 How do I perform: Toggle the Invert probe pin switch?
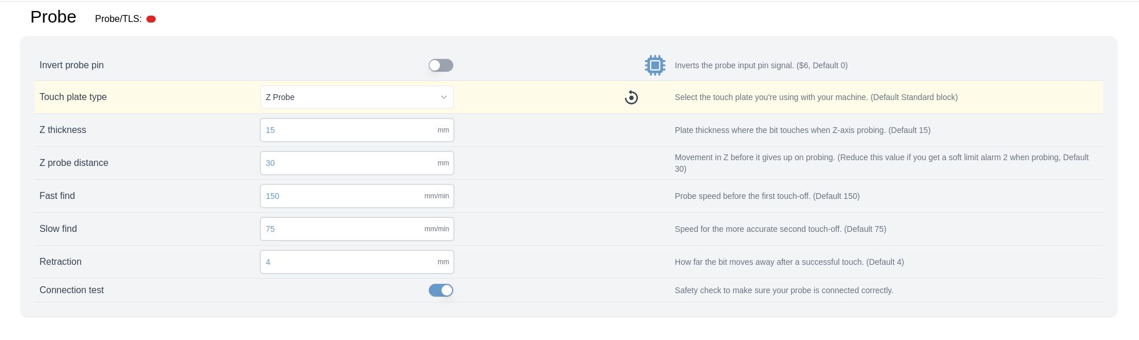441,65
